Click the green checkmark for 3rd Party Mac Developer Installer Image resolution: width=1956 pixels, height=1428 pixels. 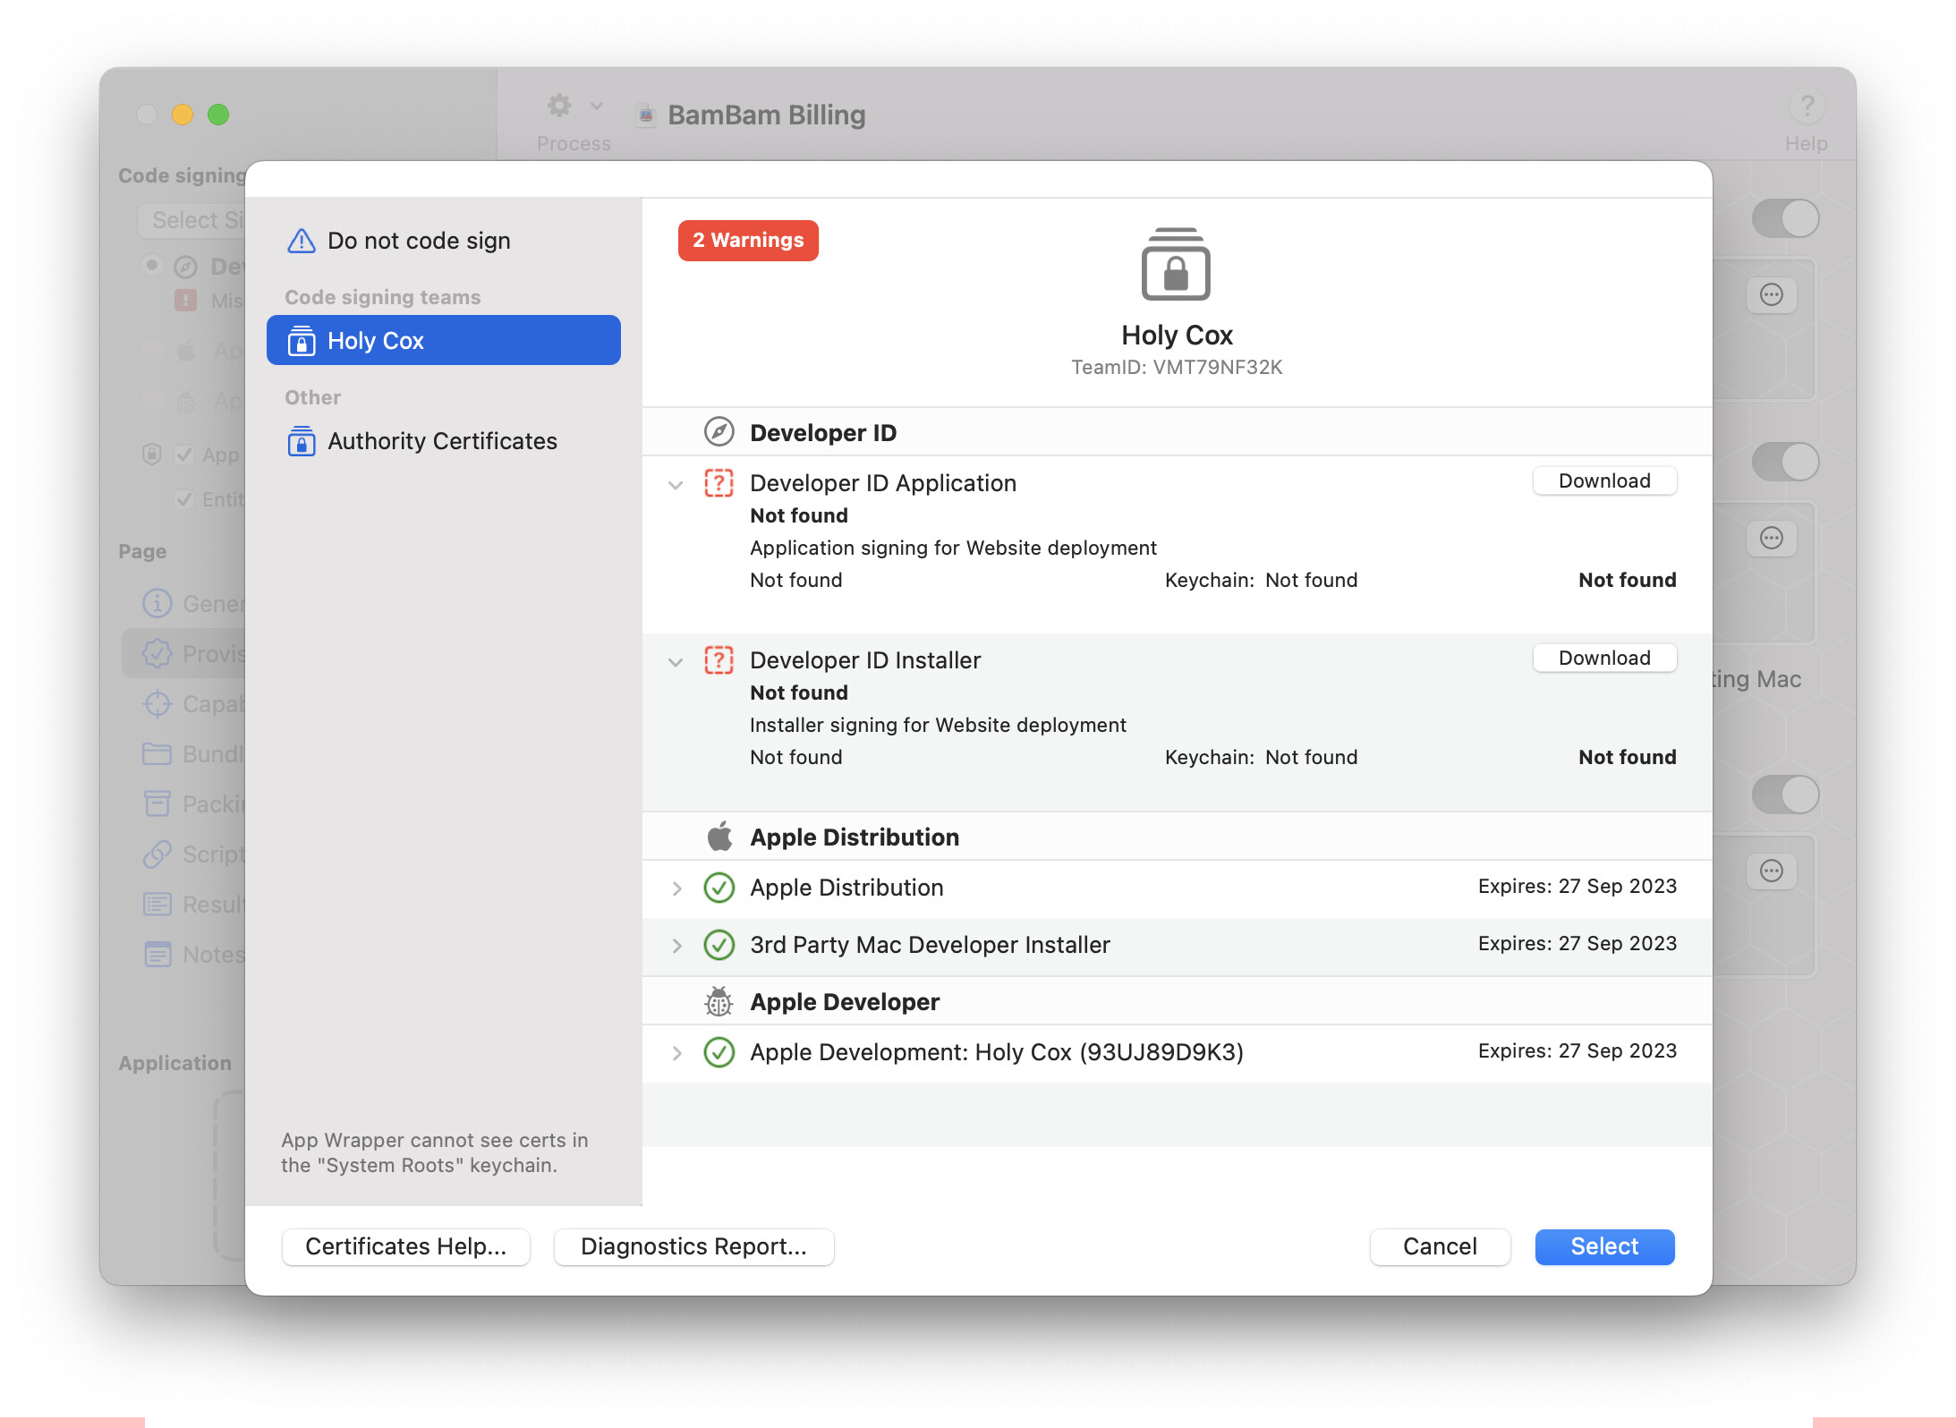[719, 945]
